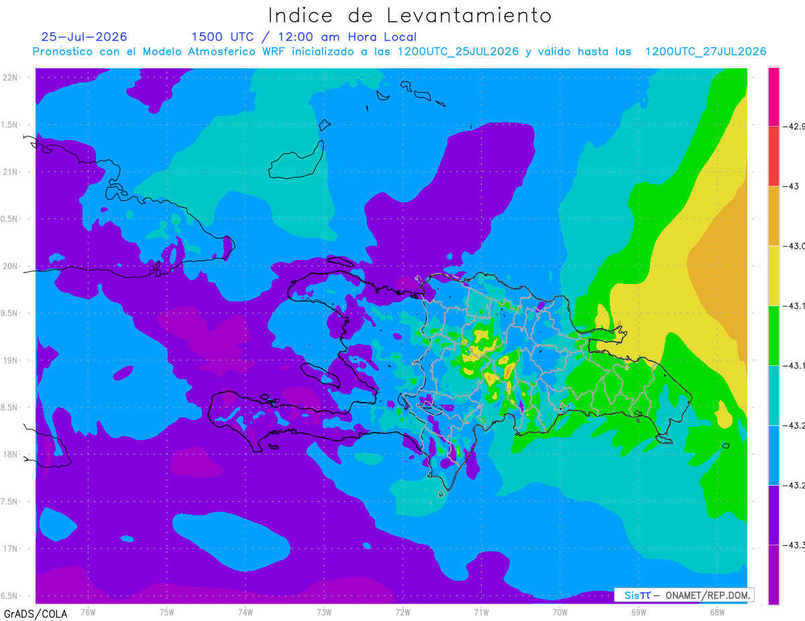This screenshot has width=805, height=621.
Task: Click the '8.5N' latitude label
Action: click(x=10, y=407)
